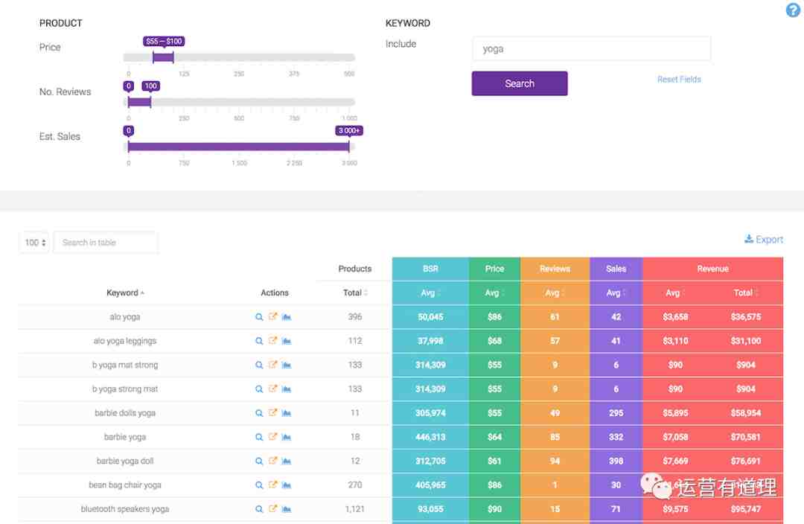Sort by Keyword column header

click(x=125, y=293)
